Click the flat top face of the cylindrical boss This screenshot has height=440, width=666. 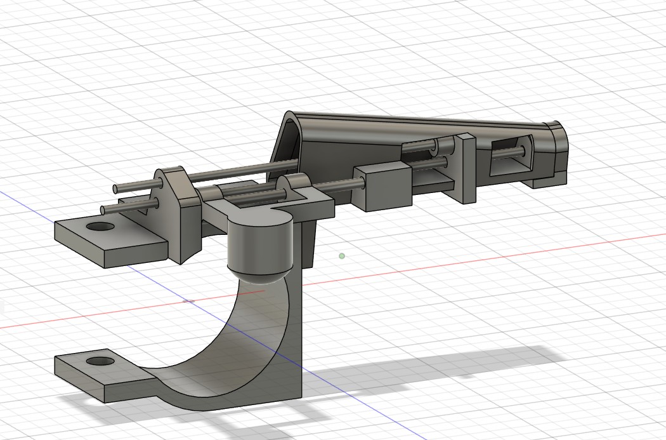pyautogui.click(x=260, y=218)
